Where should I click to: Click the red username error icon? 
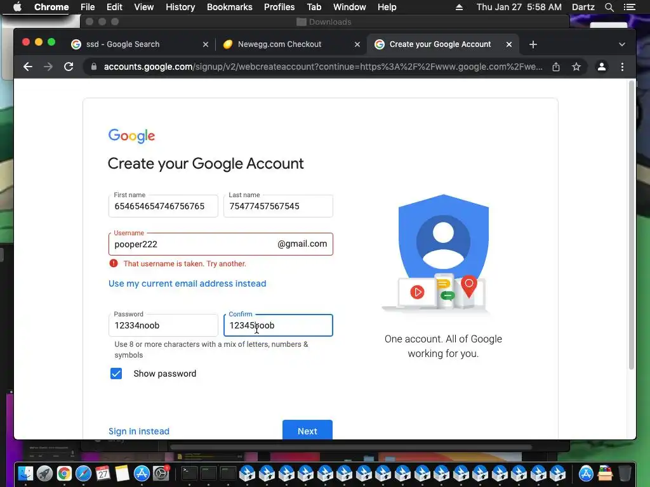pos(114,263)
